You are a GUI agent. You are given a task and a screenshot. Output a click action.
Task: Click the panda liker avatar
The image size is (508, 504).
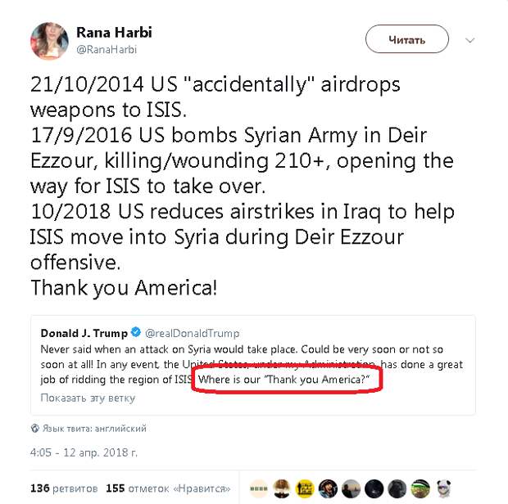coord(443,488)
